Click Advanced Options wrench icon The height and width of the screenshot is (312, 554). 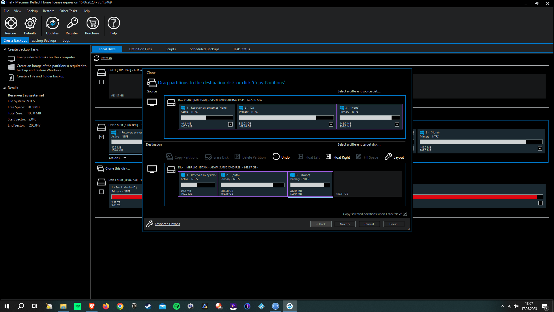149,224
